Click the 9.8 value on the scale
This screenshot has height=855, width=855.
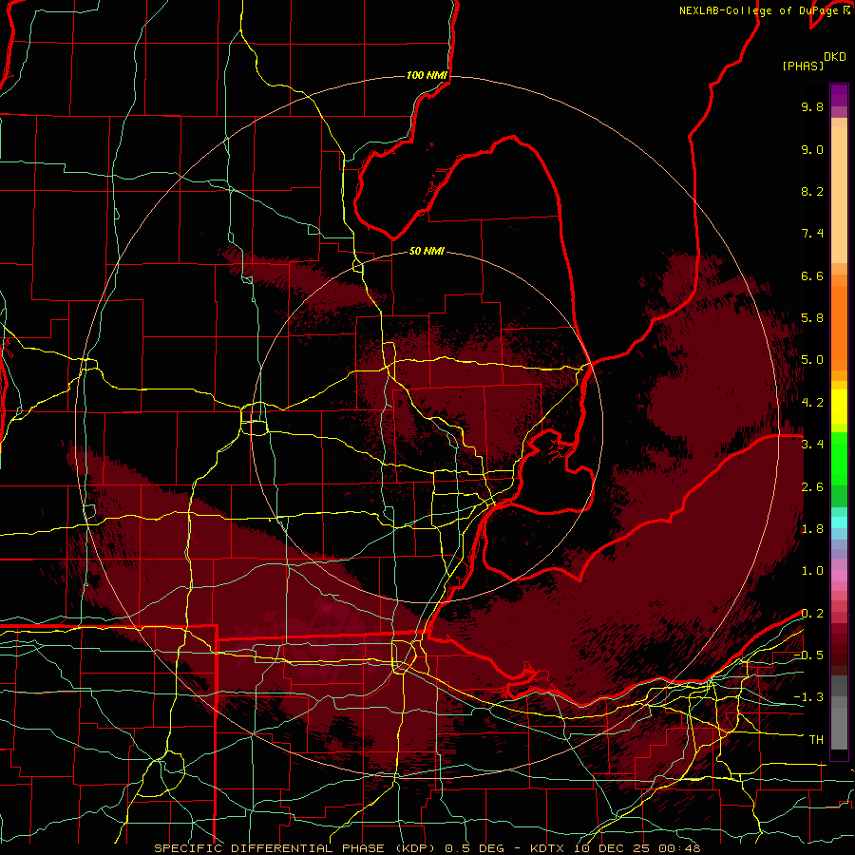tap(812, 106)
